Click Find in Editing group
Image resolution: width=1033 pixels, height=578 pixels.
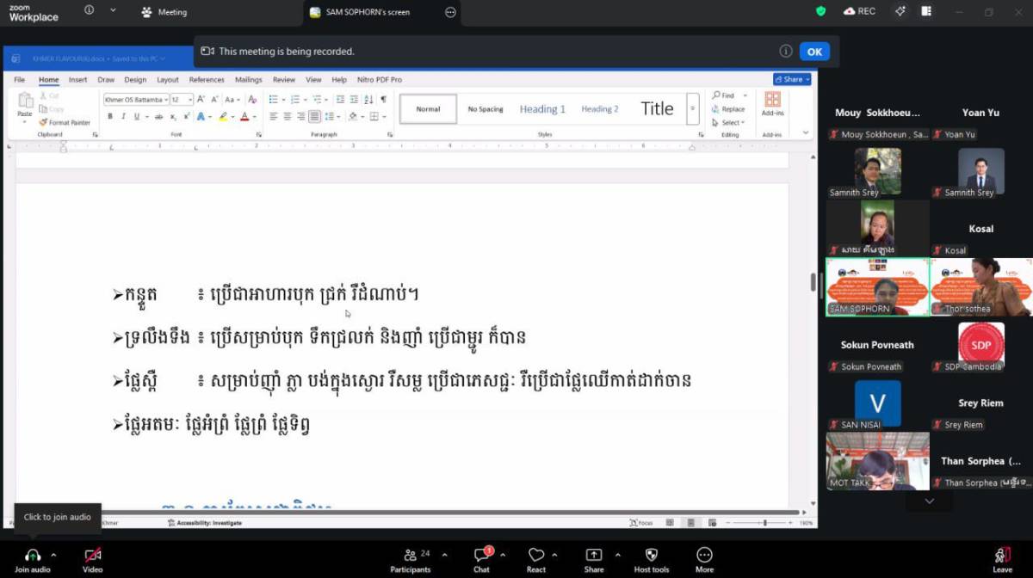723,95
